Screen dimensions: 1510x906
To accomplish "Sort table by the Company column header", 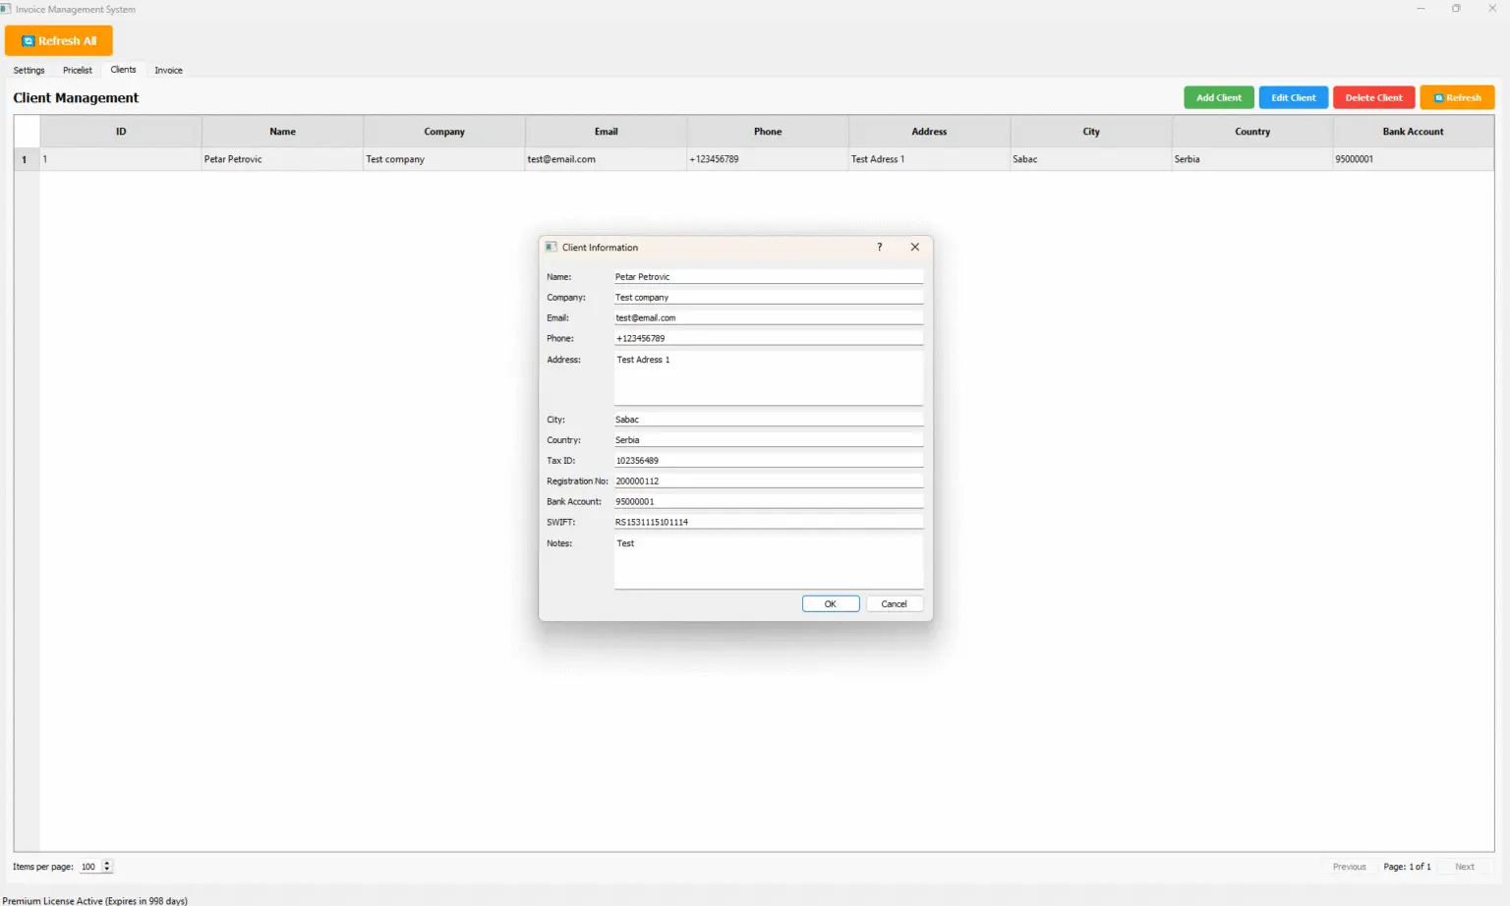I will tap(444, 132).
